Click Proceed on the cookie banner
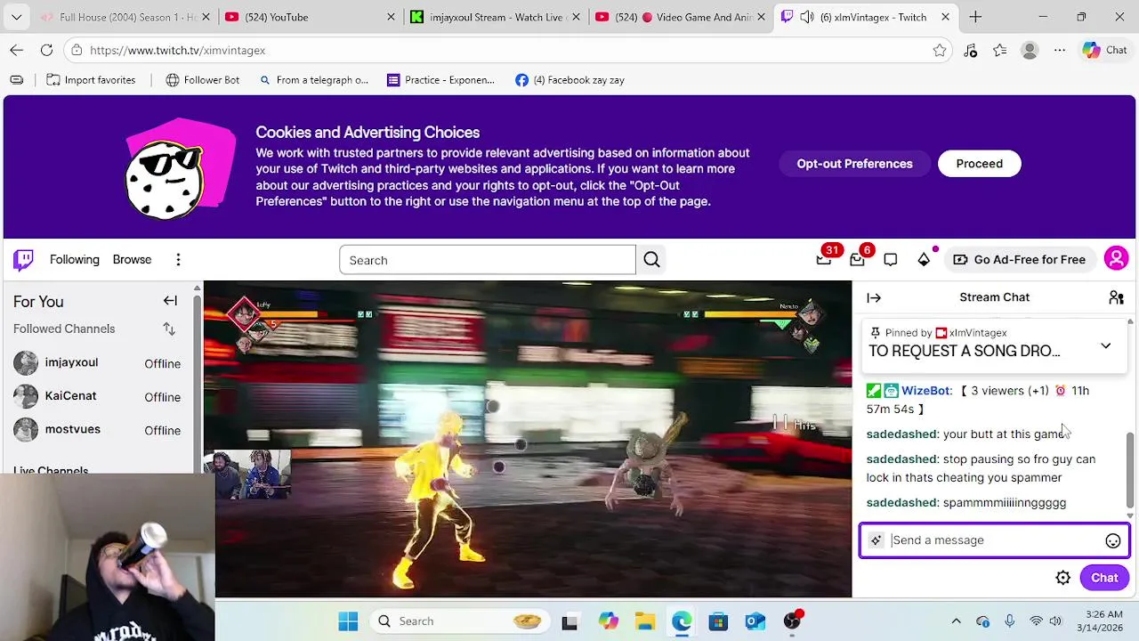The height and width of the screenshot is (641, 1139). [x=979, y=164]
